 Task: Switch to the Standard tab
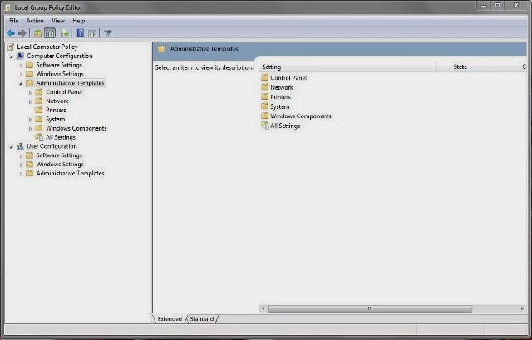pos(201,319)
